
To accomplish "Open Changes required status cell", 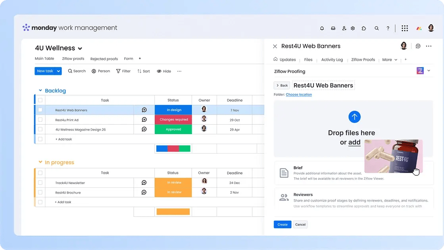I will coord(173,119).
